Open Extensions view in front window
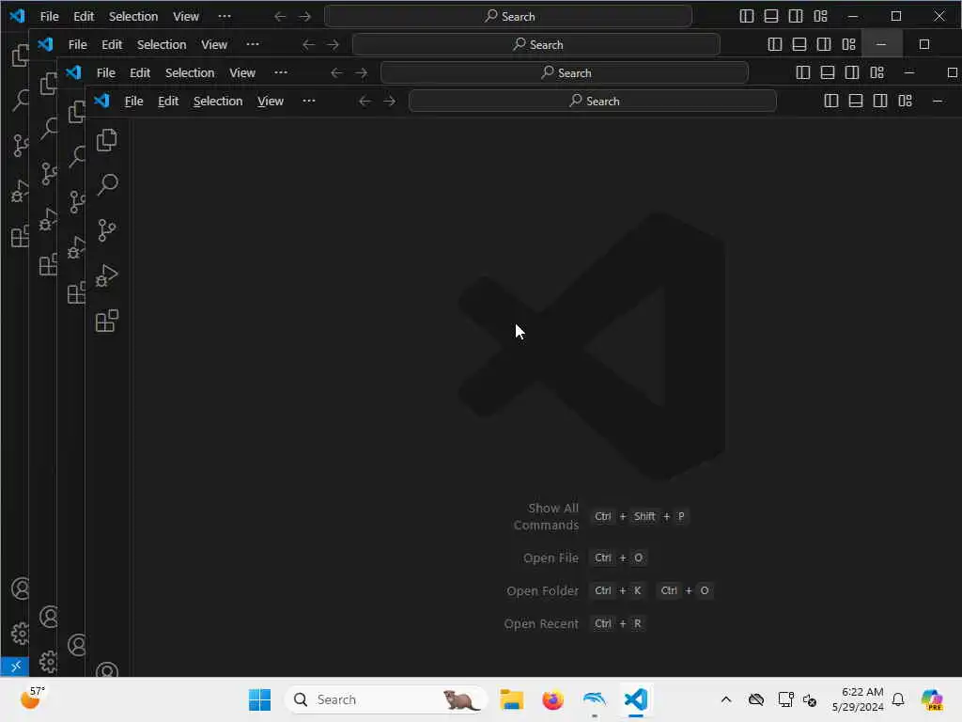 click(x=107, y=322)
